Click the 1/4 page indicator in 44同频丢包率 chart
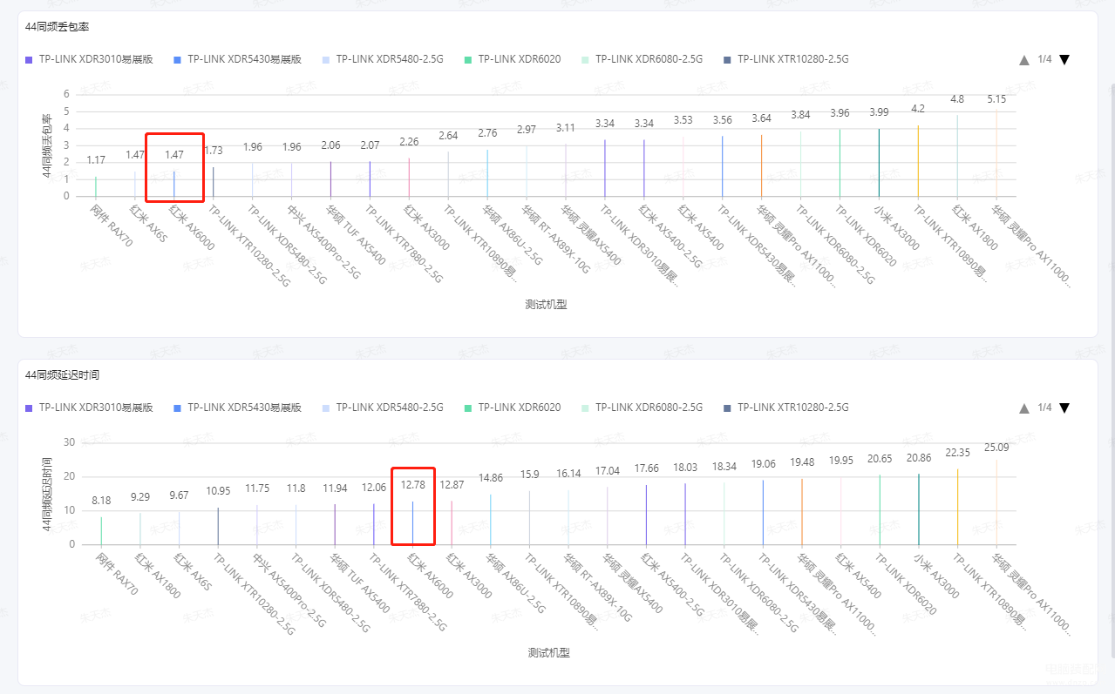 [x=1044, y=60]
